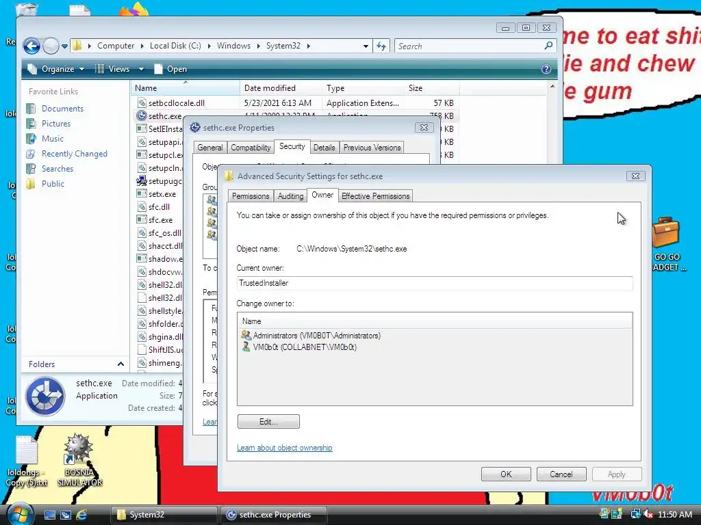Open Learn about object ownership link
Viewport: 701px width, 525px height.
pyautogui.click(x=284, y=448)
